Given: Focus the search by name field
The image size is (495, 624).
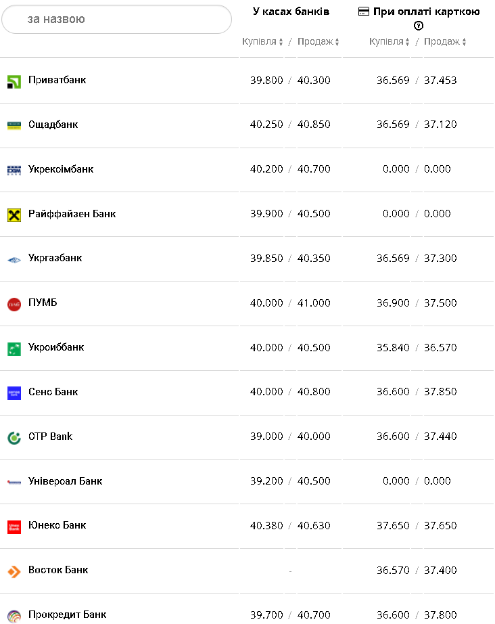Looking at the screenshot, I should [x=116, y=20].
